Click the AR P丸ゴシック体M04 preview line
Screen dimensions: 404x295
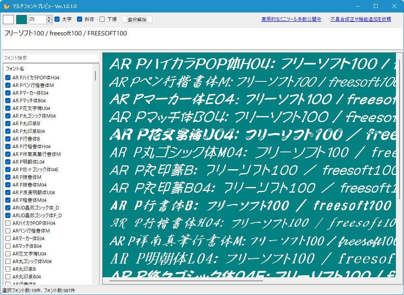click(253, 152)
